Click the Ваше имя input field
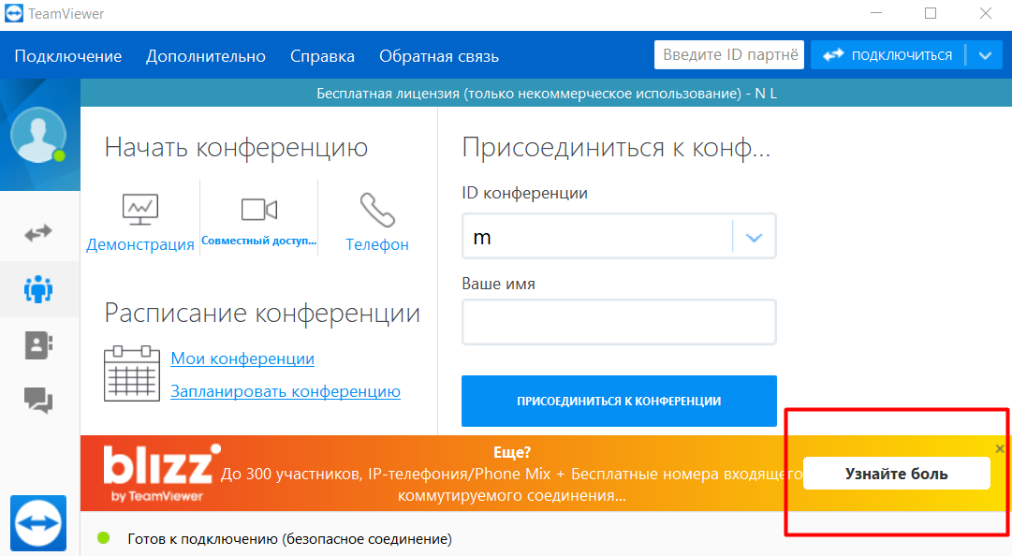Image resolution: width=1012 pixels, height=556 pixels. tap(619, 322)
